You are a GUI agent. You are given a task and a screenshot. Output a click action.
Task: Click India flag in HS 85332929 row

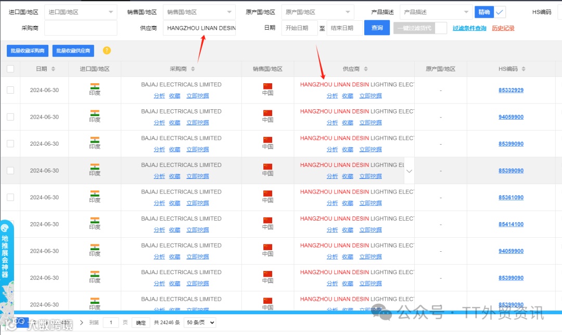[95, 86]
